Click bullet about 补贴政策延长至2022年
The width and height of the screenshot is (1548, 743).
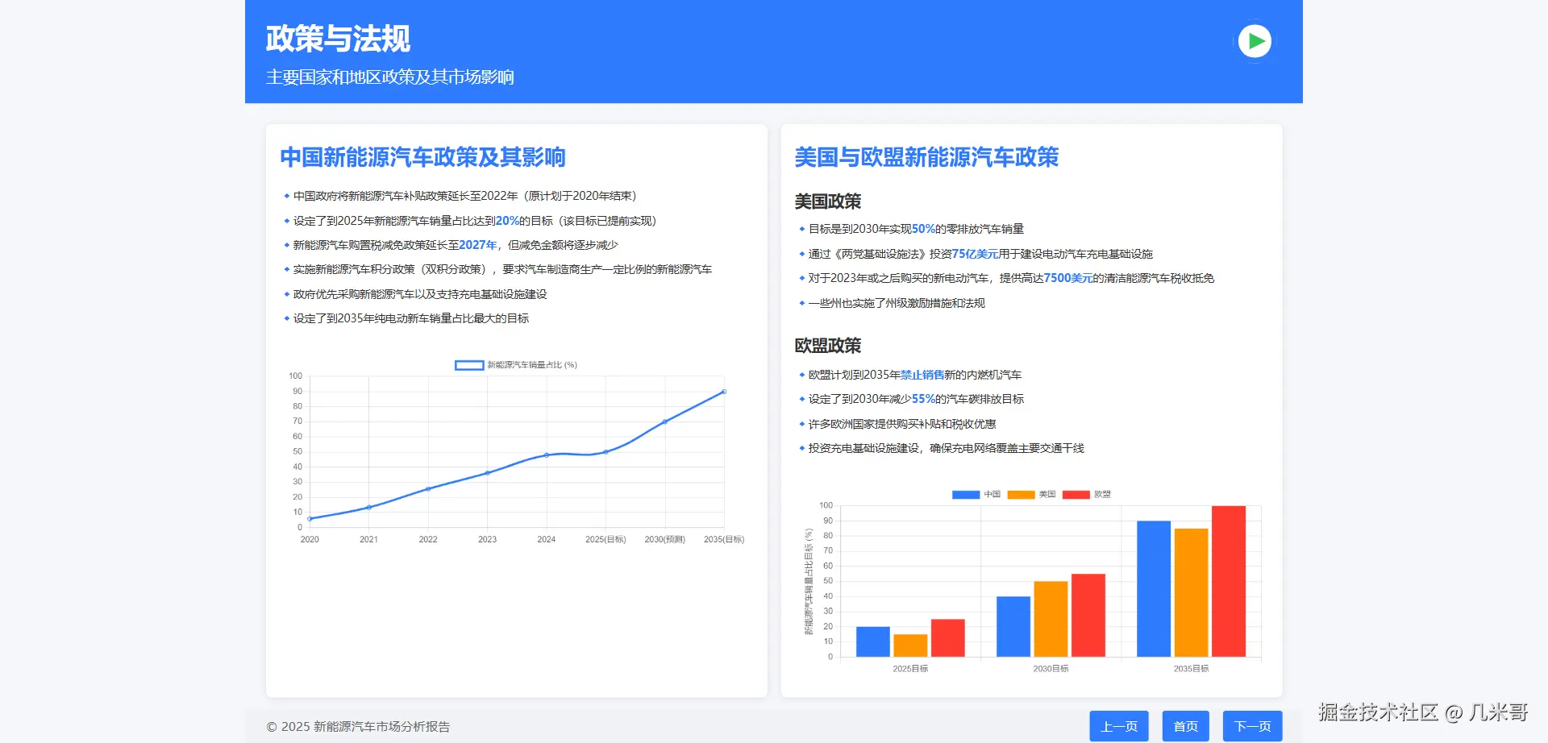click(x=465, y=196)
